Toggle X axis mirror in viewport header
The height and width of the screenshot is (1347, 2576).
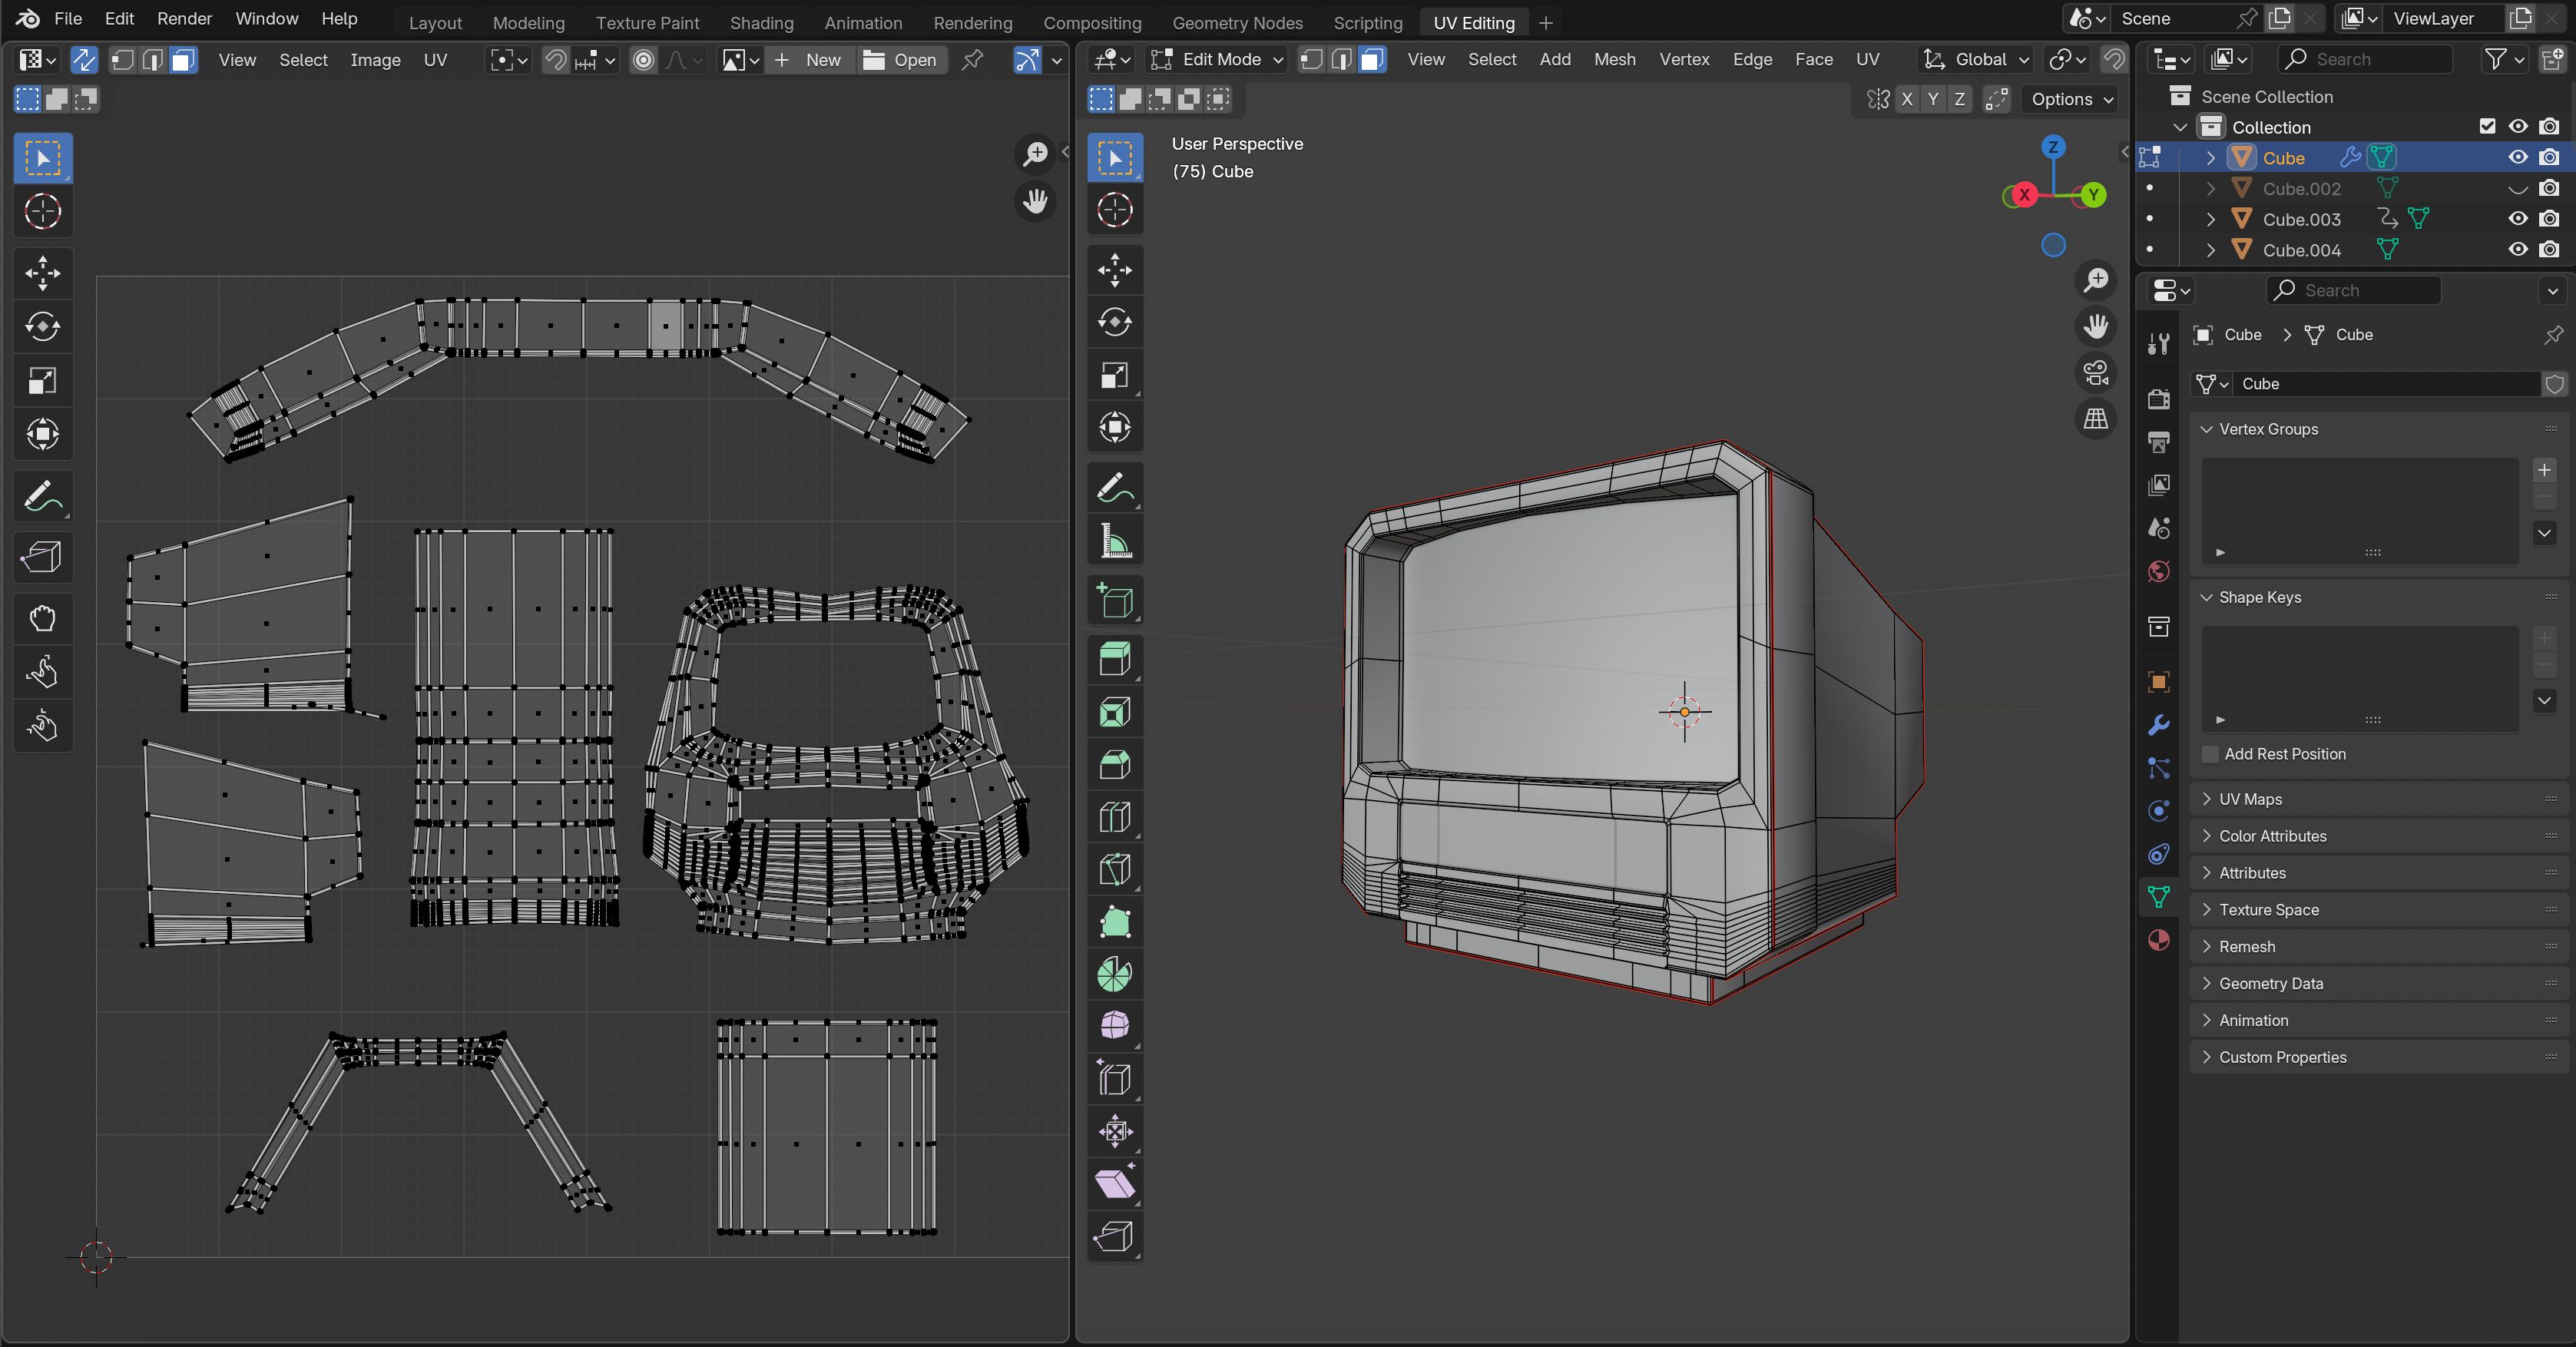[x=1907, y=99]
